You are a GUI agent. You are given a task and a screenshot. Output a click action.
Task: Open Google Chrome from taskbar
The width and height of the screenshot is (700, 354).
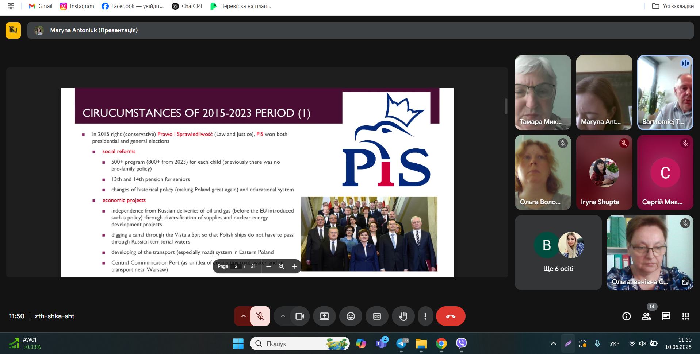441,343
